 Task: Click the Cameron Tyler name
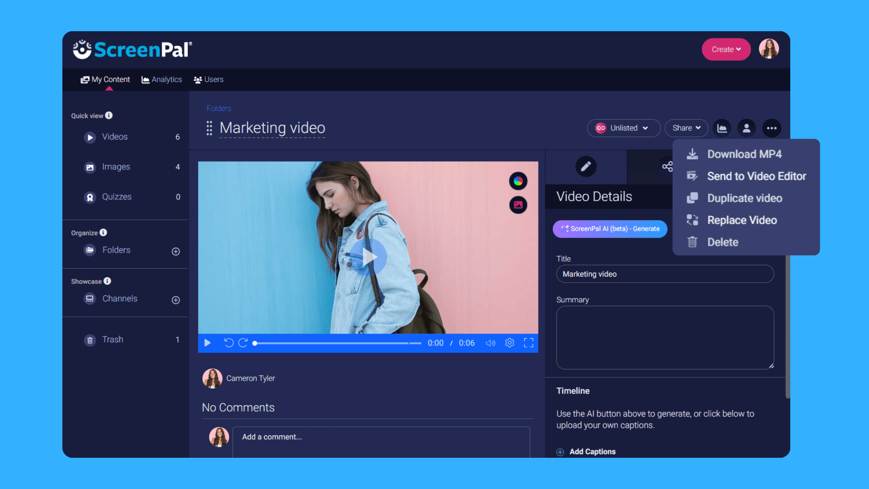tap(251, 379)
